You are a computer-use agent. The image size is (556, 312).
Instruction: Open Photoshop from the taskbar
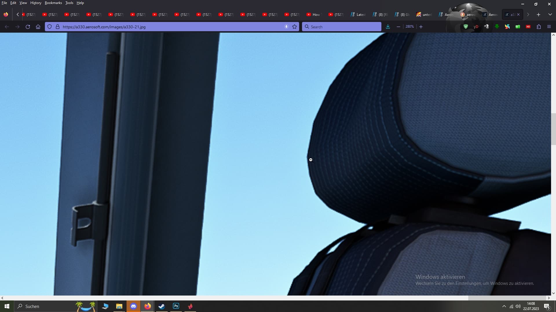[176, 306]
